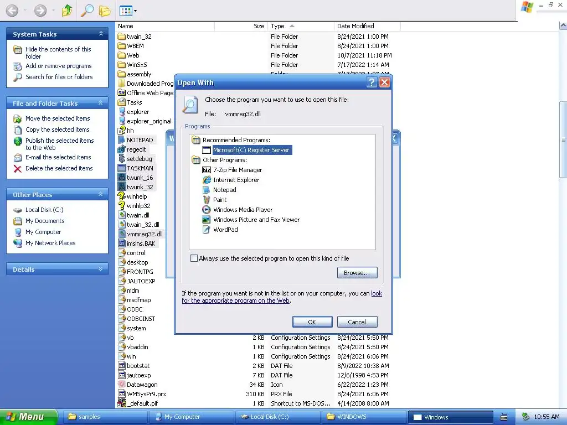Sort by the Type column header
567x425 pixels.
click(x=301, y=26)
